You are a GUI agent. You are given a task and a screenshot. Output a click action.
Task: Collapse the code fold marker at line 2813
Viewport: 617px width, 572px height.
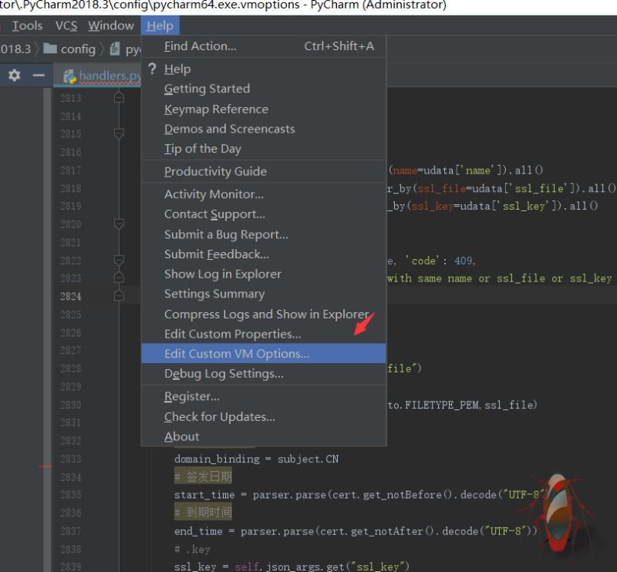pos(119,98)
